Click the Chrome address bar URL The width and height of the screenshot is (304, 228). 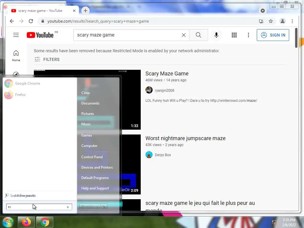(98, 21)
